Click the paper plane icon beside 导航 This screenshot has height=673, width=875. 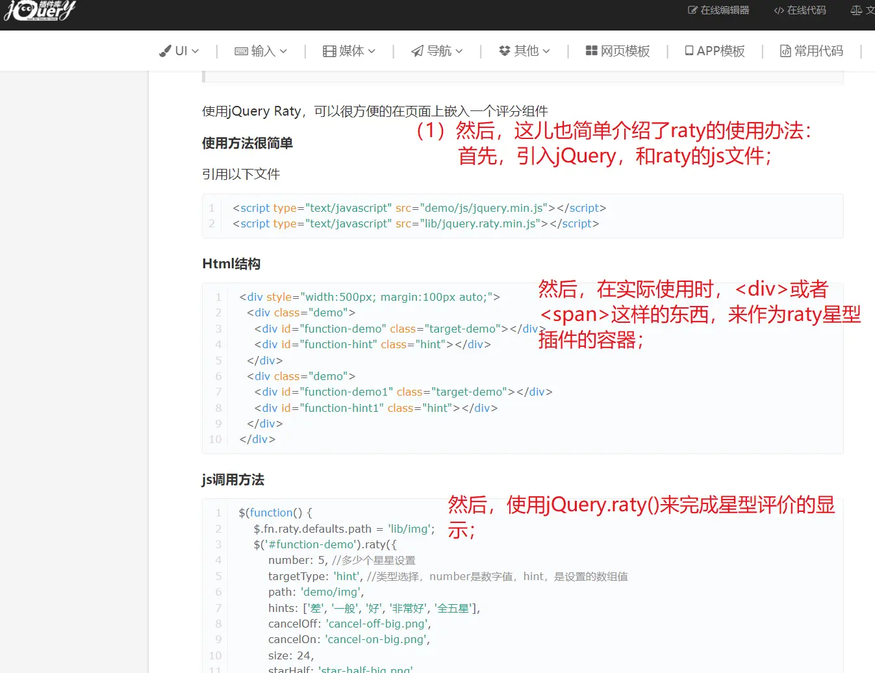[x=417, y=51]
